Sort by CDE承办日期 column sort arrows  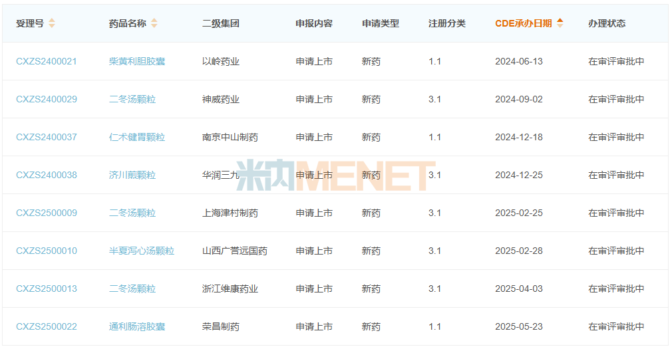click(560, 23)
